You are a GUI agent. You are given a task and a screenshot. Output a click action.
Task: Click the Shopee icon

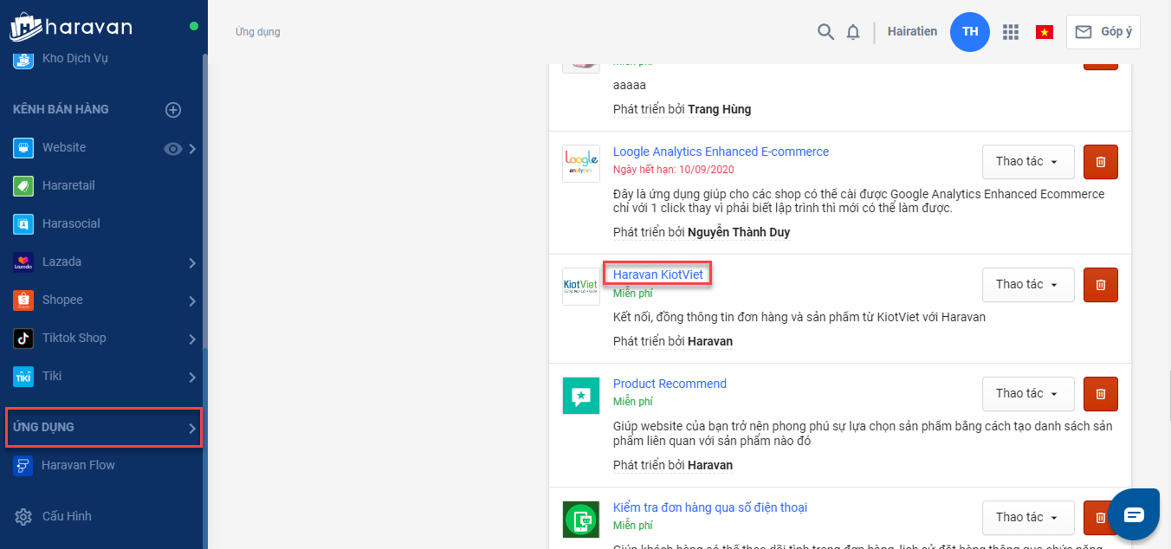click(x=23, y=300)
